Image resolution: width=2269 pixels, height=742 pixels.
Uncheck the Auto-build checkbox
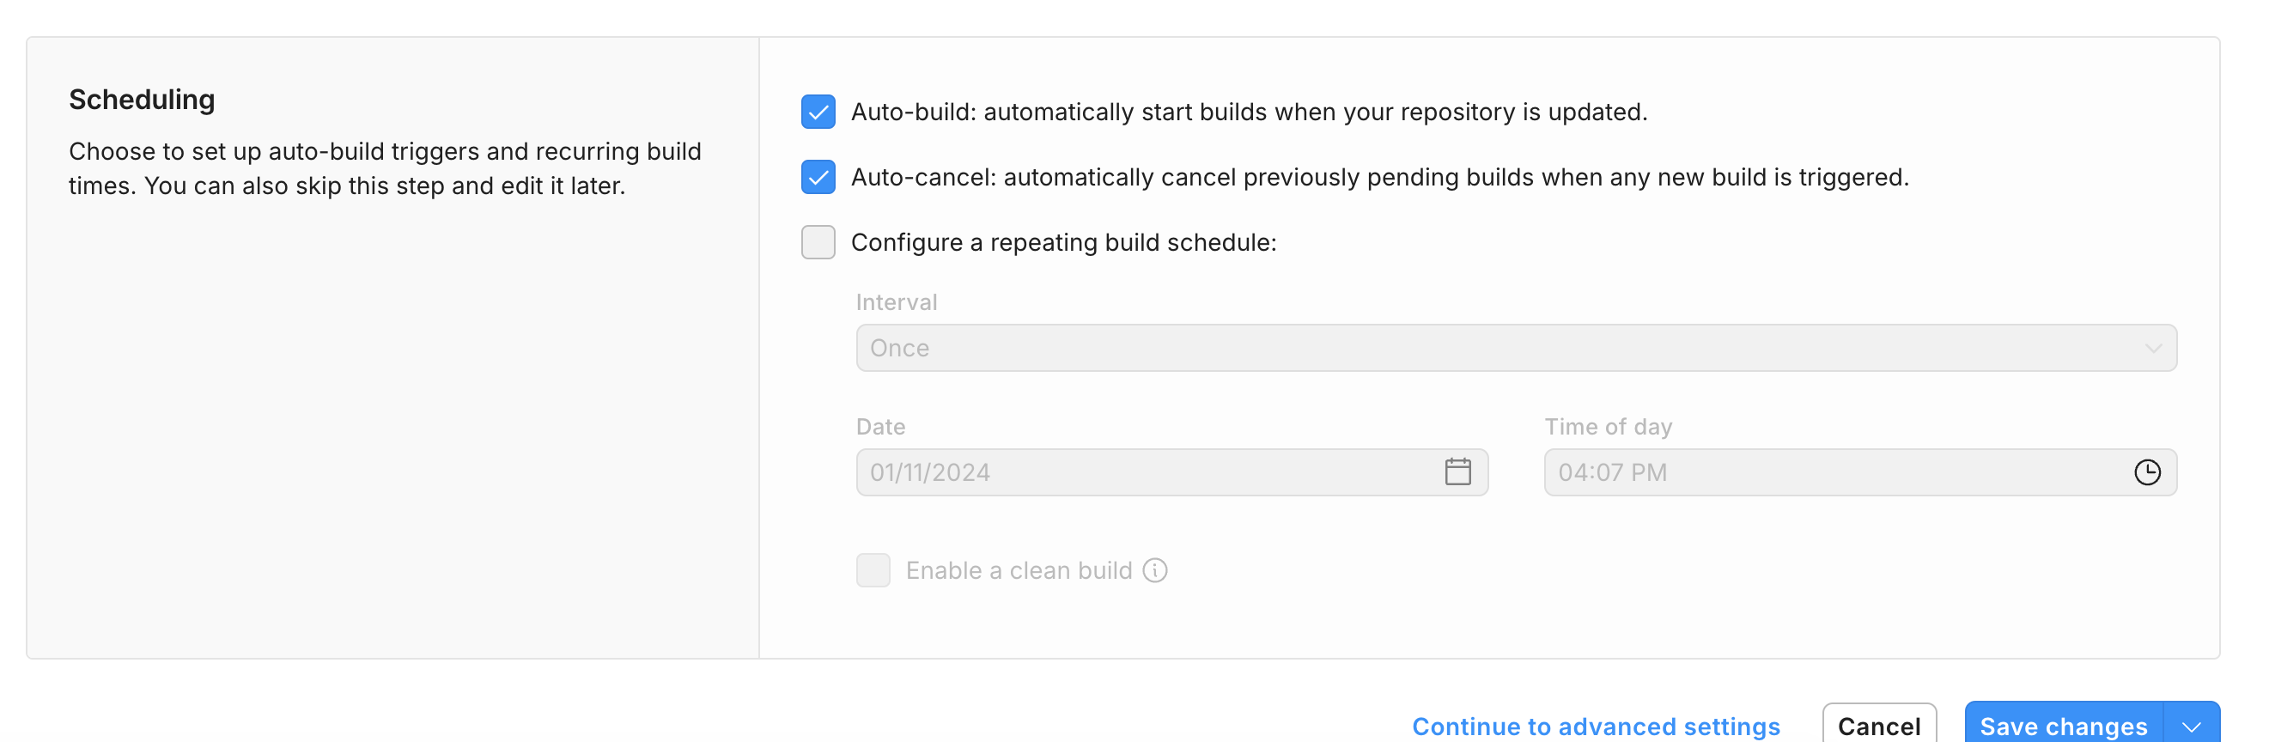[x=818, y=112]
